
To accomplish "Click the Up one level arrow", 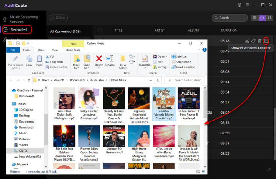I will coord(29,80).
